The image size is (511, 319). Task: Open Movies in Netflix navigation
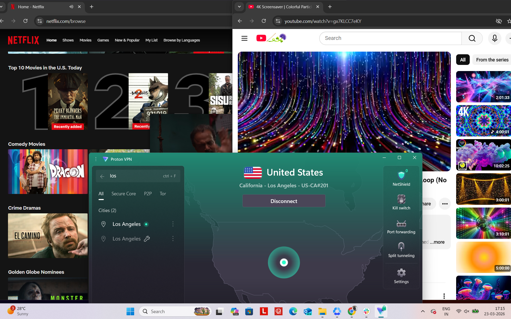[85, 40]
